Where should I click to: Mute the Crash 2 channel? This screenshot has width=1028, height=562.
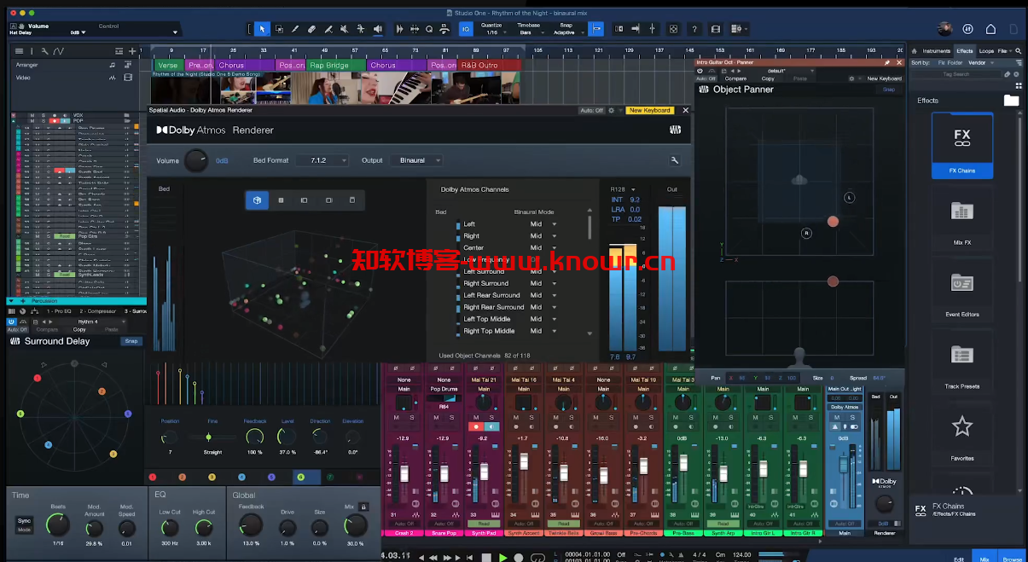[x=396, y=418]
